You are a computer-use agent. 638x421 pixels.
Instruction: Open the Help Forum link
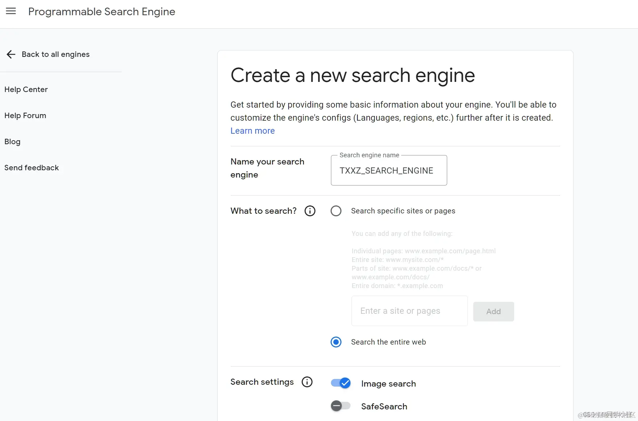pyautogui.click(x=25, y=116)
